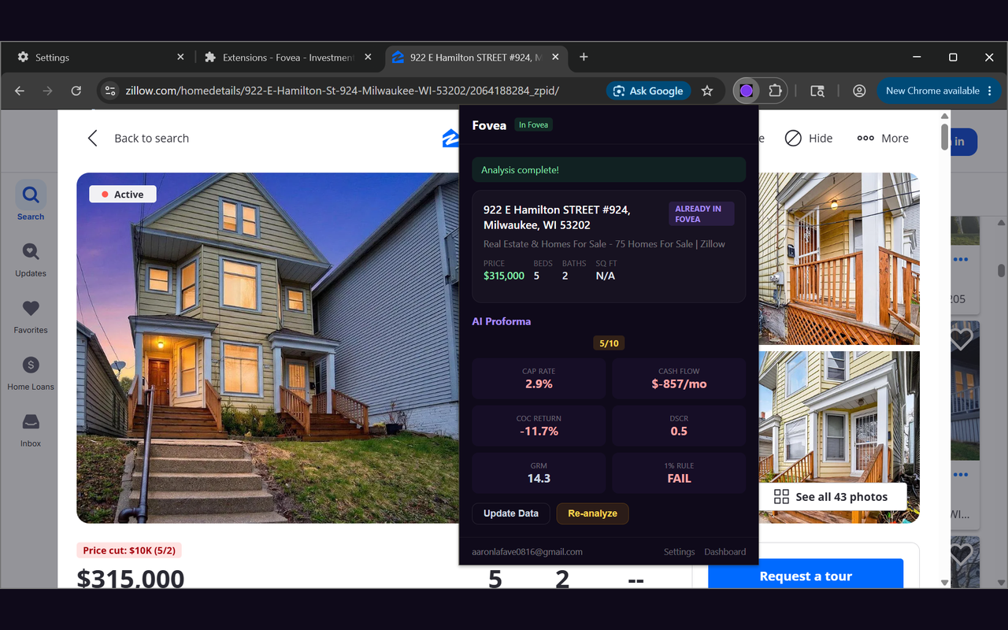Click the AI Proforma heading
1008x630 pixels.
502,321
